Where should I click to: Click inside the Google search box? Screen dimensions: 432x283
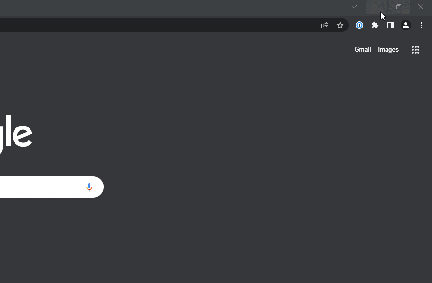(x=39, y=187)
